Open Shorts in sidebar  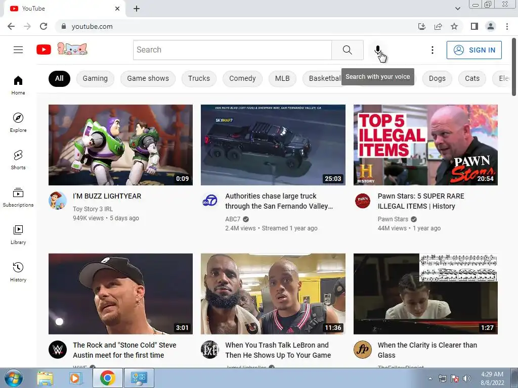[x=18, y=160]
